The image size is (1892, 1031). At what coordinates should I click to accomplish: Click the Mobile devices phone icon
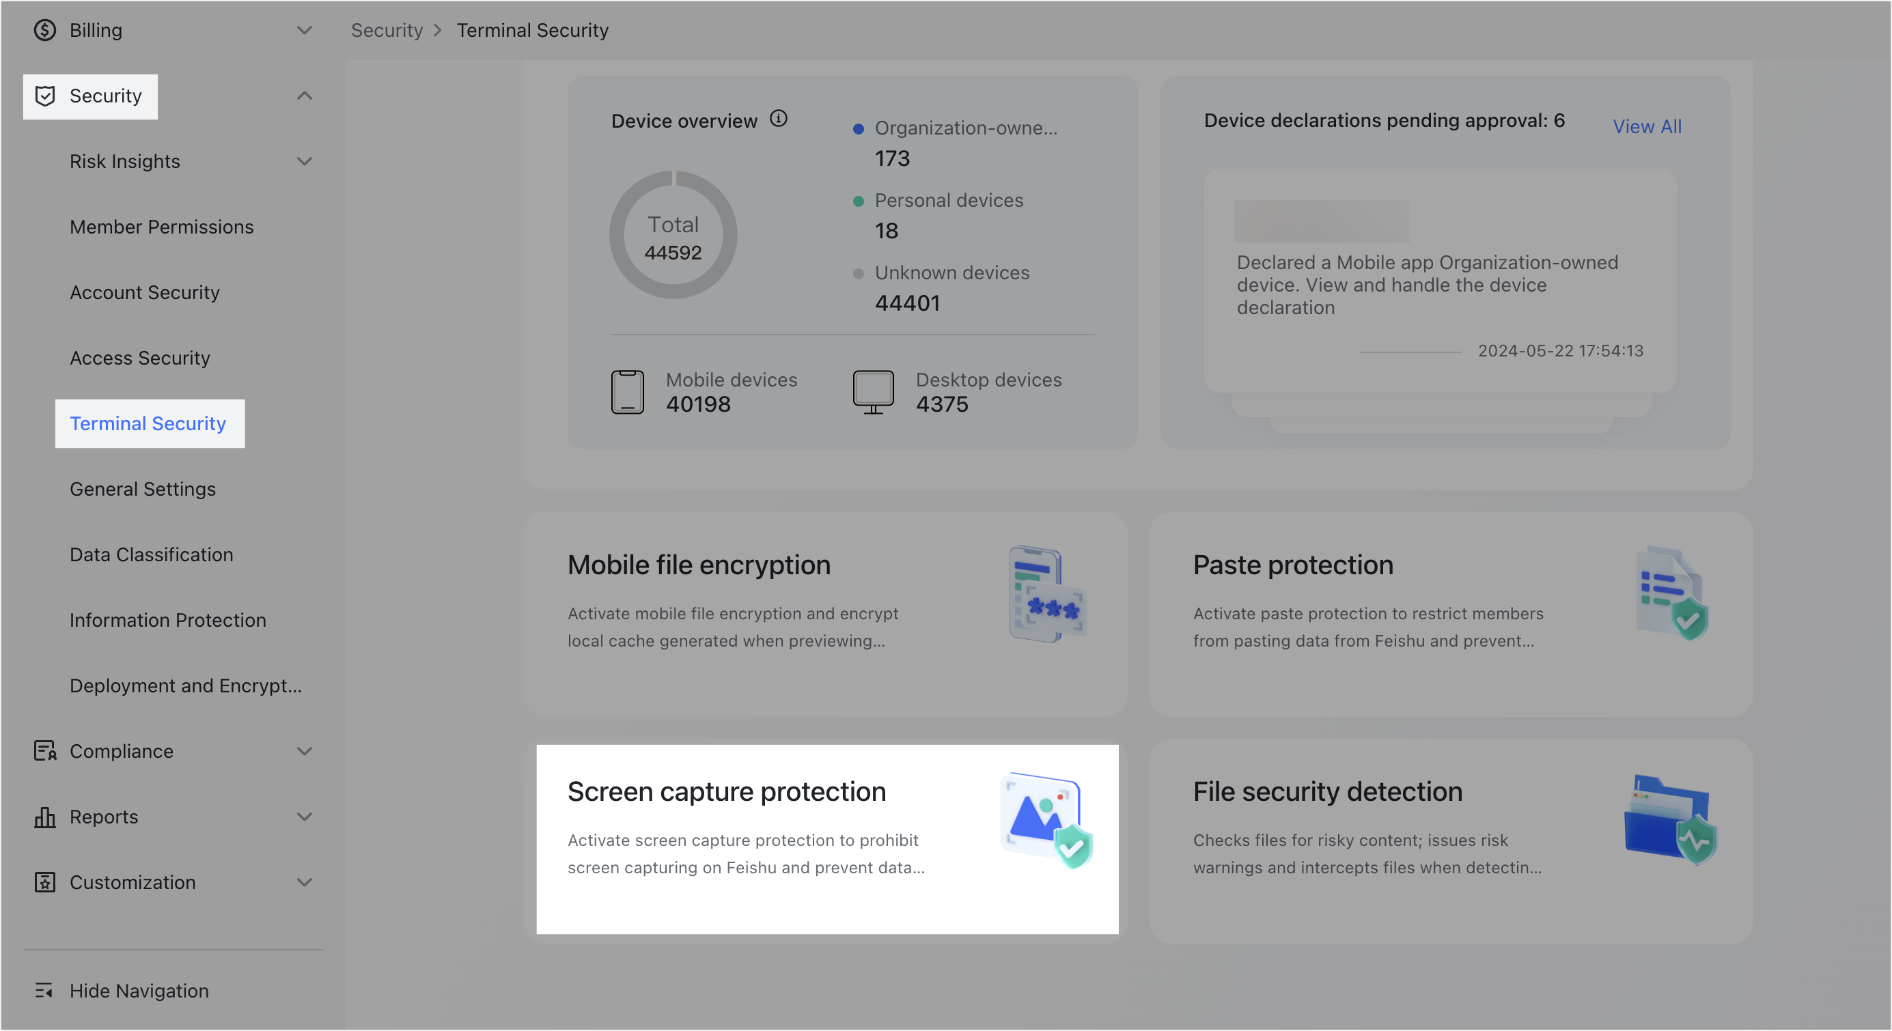(x=627, y=391)
